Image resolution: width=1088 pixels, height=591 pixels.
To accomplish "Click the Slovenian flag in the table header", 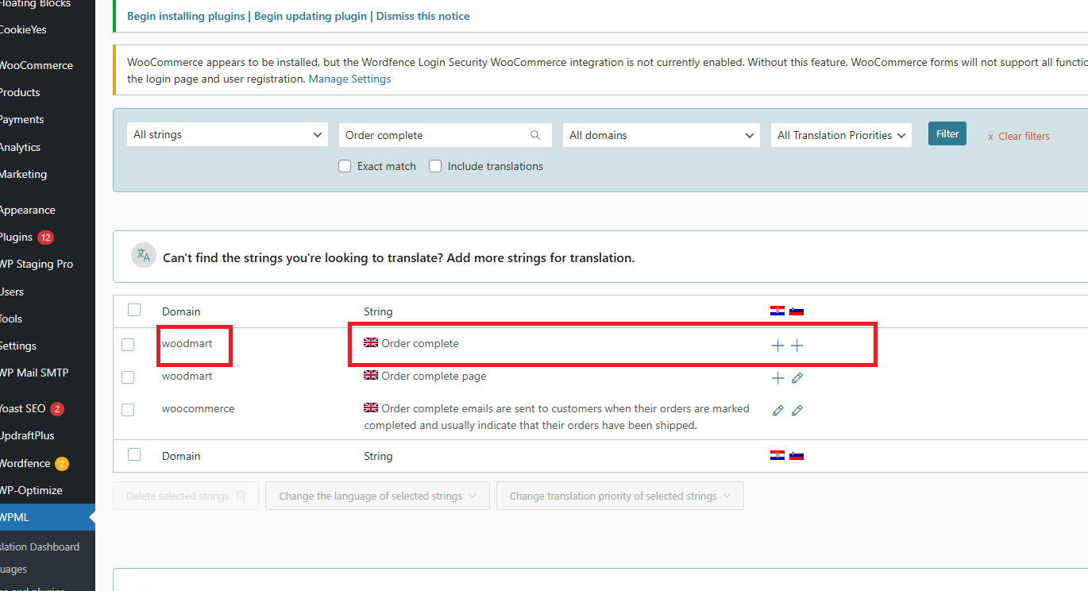I will (797, 311).
